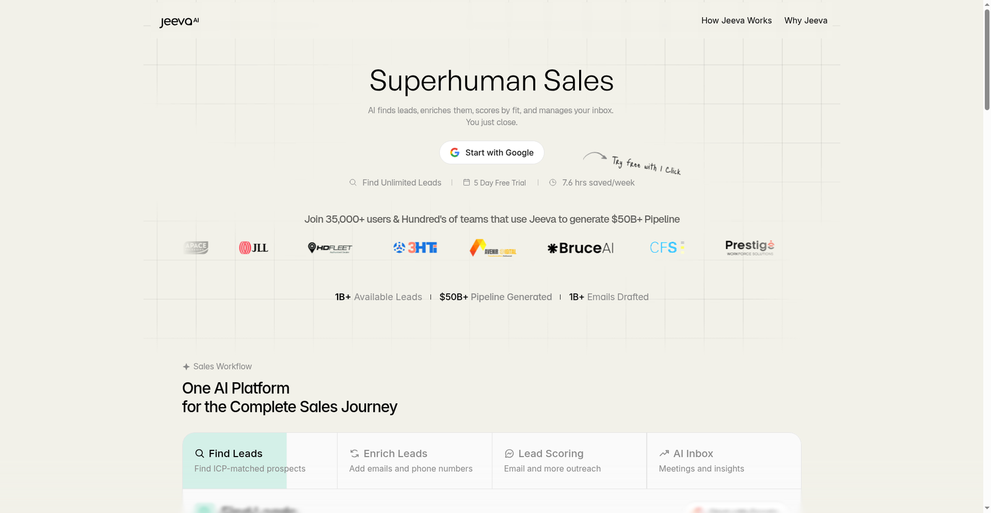Click the 3HTi company logo
This screenshot has width=991, height=513.
click(x=415, y=248)
